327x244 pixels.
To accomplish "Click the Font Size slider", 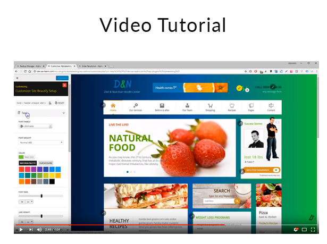I will click(x=40, y=196).
